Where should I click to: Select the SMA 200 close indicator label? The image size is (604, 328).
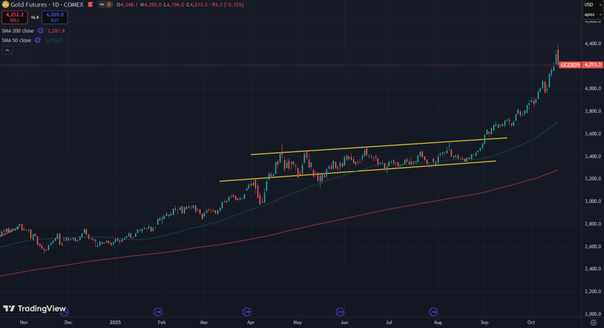(x=18, y=30)
